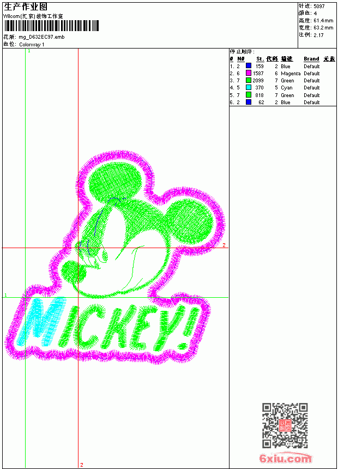The image size is (338, 469).
Task: Click 'Blue' in the 159-stitch row
Action: 285,67
